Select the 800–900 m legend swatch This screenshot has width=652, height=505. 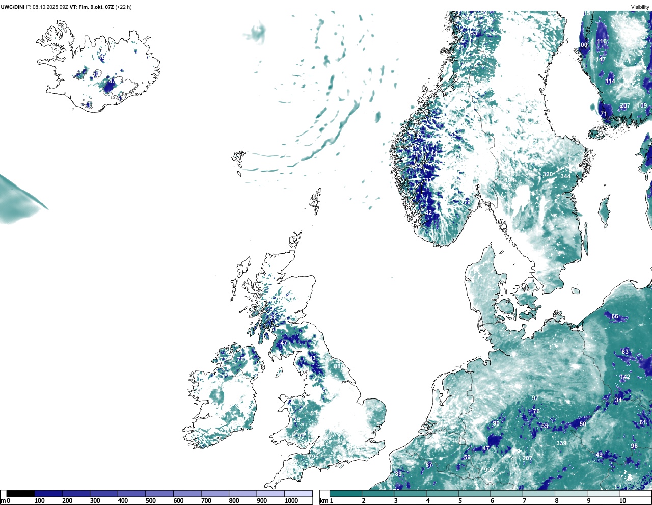coord(242,493)
